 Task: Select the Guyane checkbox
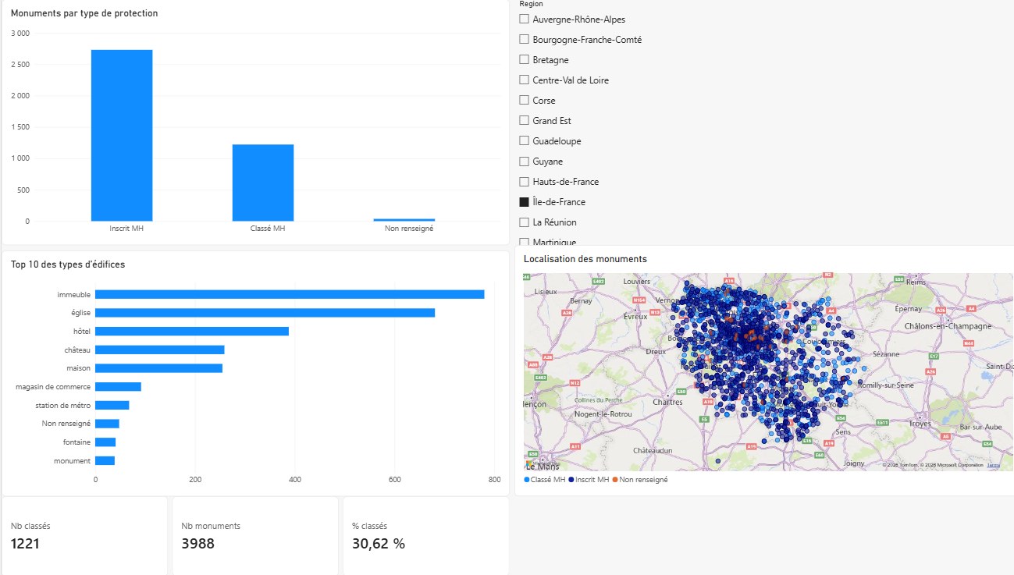pyautogui.click(x=525, y=161)
